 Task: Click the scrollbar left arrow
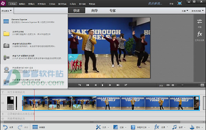point(2,122)
